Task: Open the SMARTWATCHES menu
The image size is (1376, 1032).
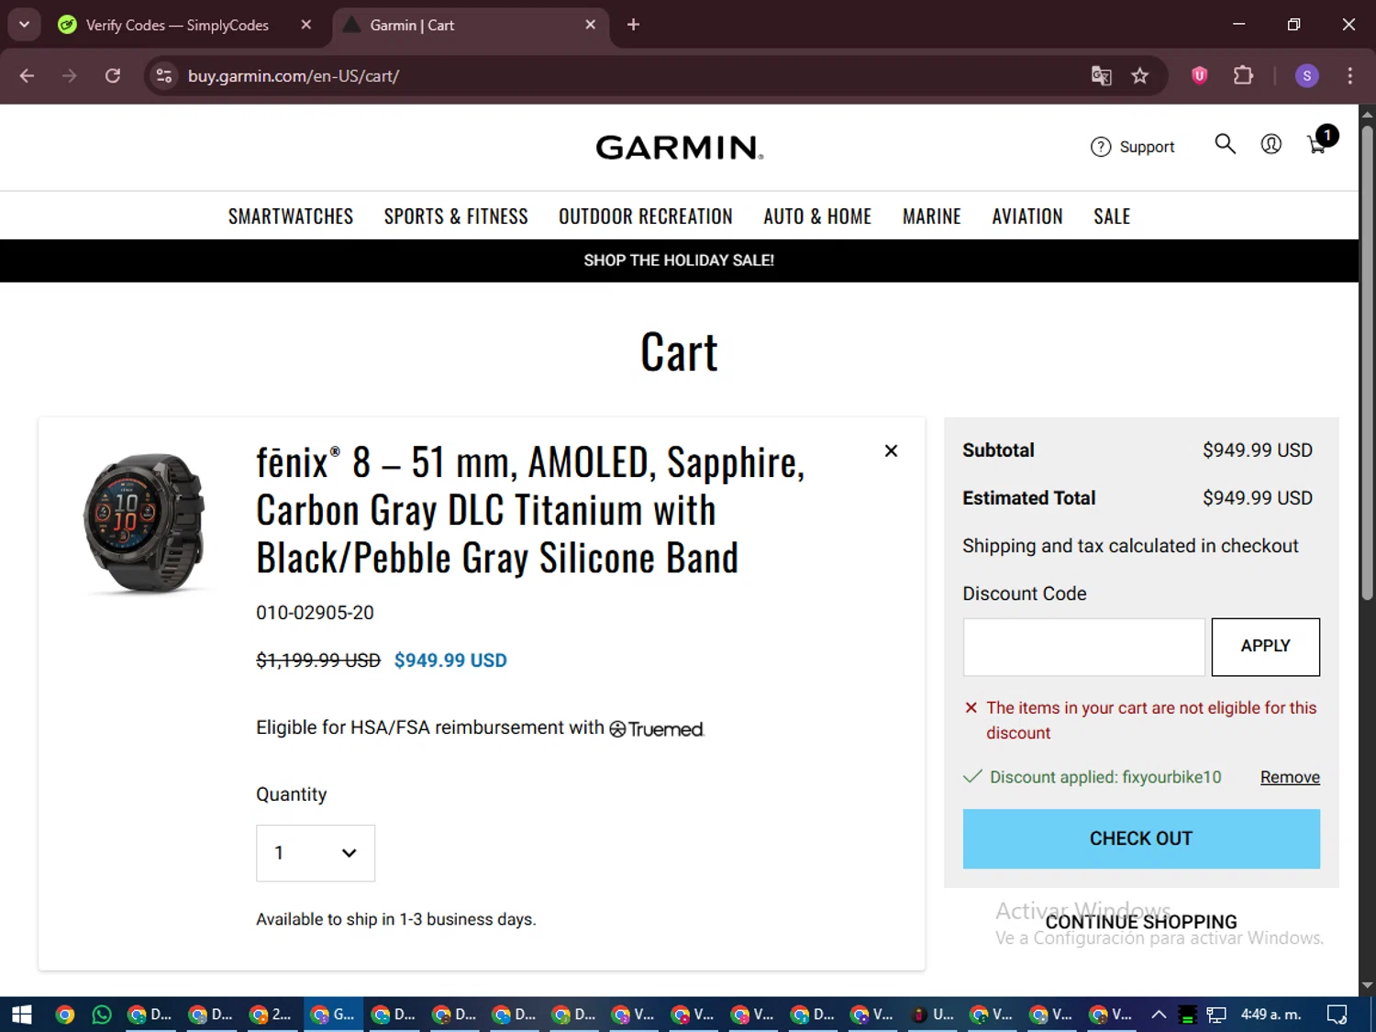Action: tap(291, 216)
